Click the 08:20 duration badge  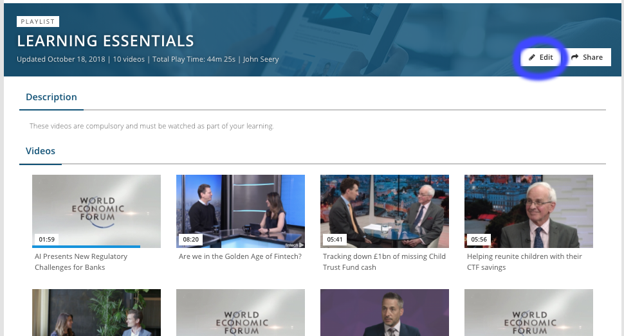click(190, 240)
